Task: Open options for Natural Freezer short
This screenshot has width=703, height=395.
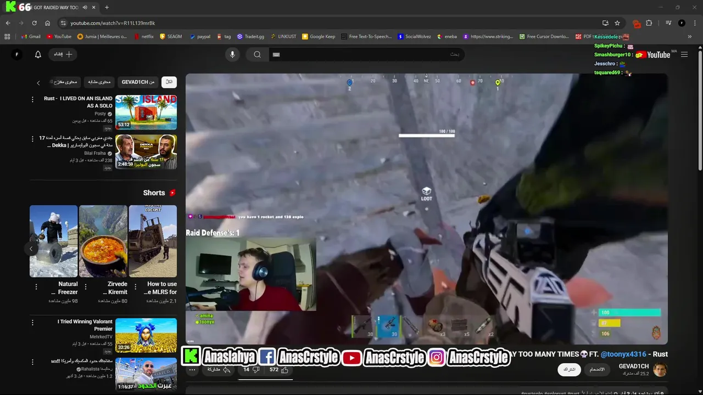Action: pyautogui.click(x=36, y=287)
